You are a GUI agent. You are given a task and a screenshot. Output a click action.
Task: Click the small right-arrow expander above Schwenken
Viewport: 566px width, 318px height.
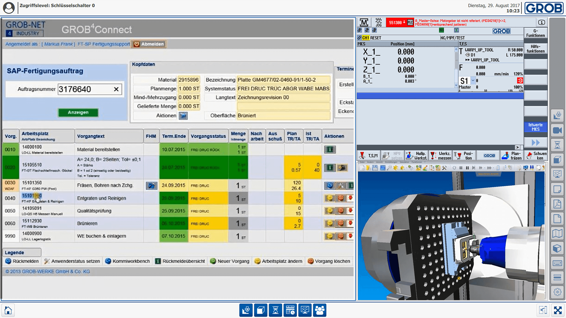[517, 147]
